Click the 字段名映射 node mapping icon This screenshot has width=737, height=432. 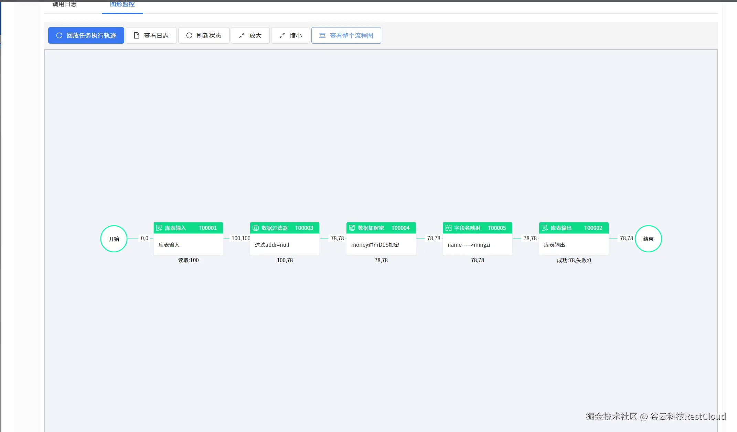coord(448,228)
